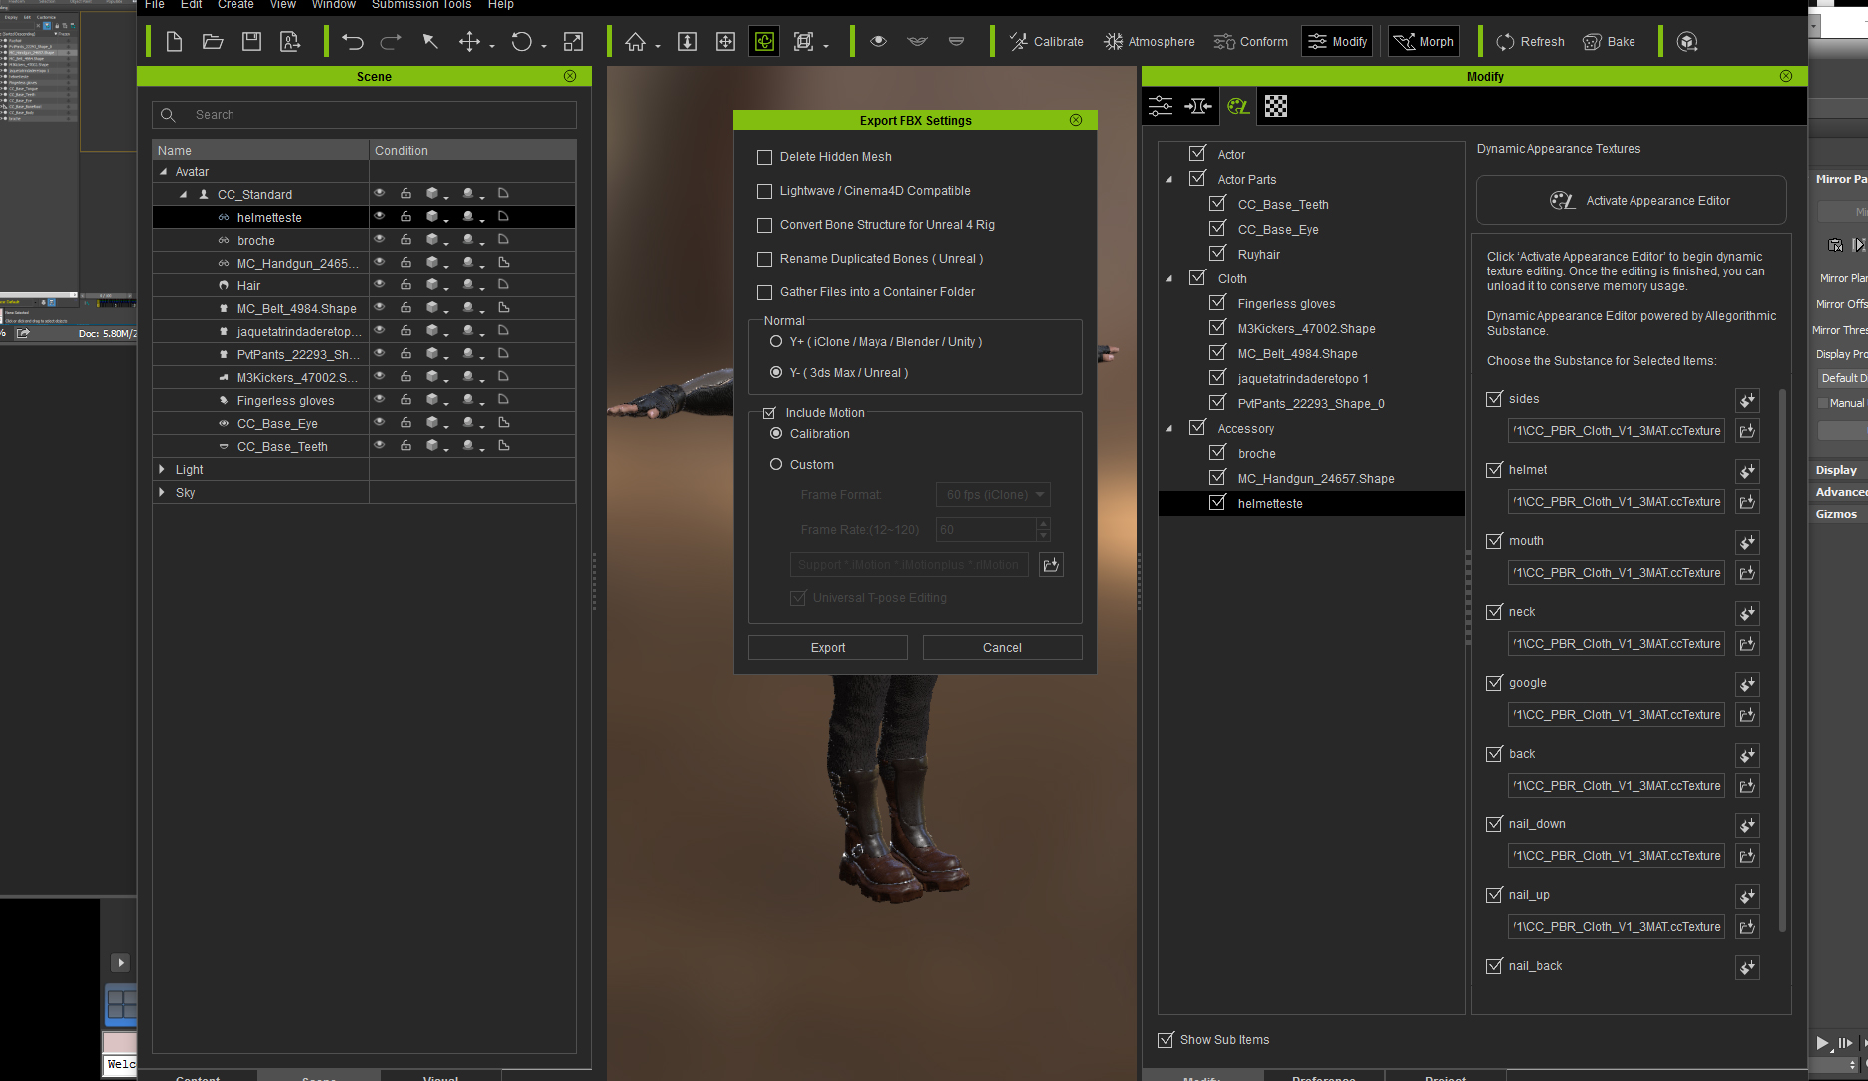
Task: Open the checkerboard texture tab in Modify
Action: 1276,106
